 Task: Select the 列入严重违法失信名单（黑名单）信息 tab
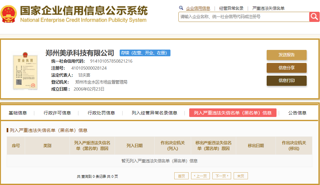click(233, 113)
